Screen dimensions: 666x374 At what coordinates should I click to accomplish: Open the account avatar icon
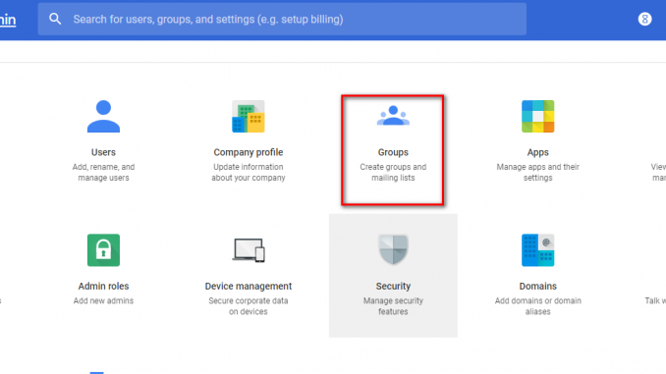click(644, 19)
